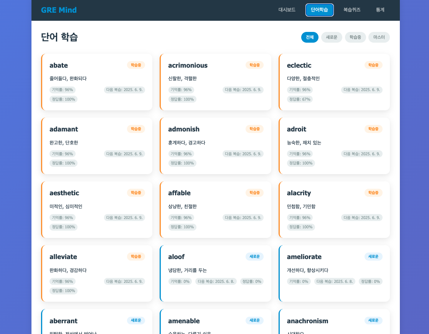Click 새로운 badge on aloof card
Screen dimensions: 429x334
254,256
